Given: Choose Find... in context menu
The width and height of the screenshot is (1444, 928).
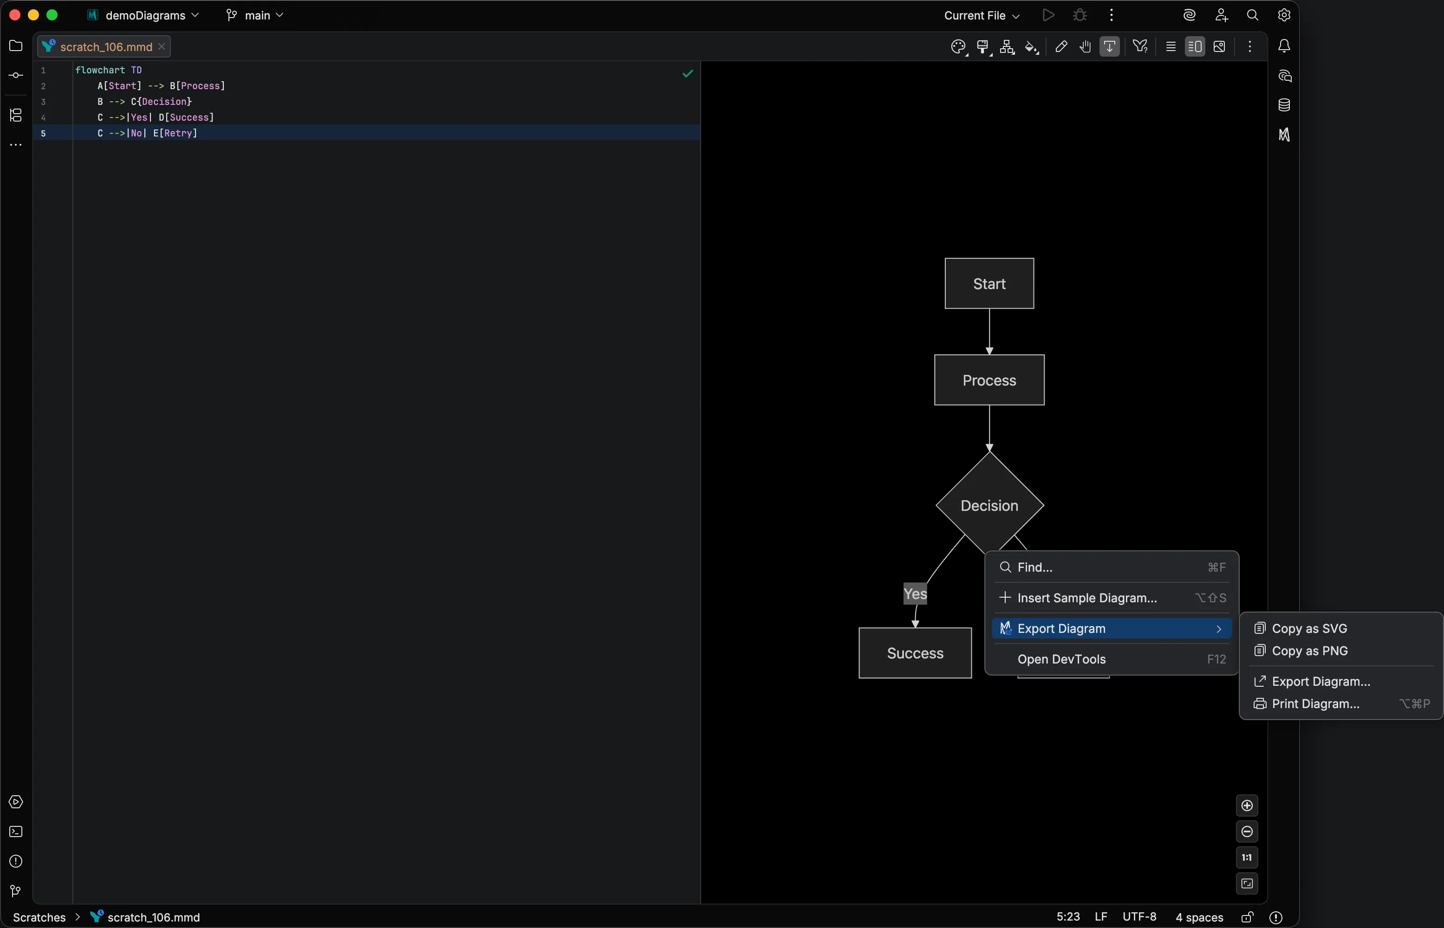Looking at the screenshot, I should pyautogui.click(x=1112, y=567).
